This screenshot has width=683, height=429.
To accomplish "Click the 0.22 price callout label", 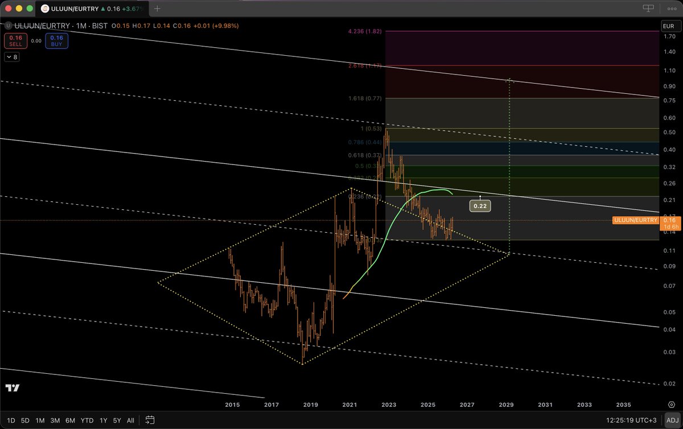I will [x=480, y=206].
